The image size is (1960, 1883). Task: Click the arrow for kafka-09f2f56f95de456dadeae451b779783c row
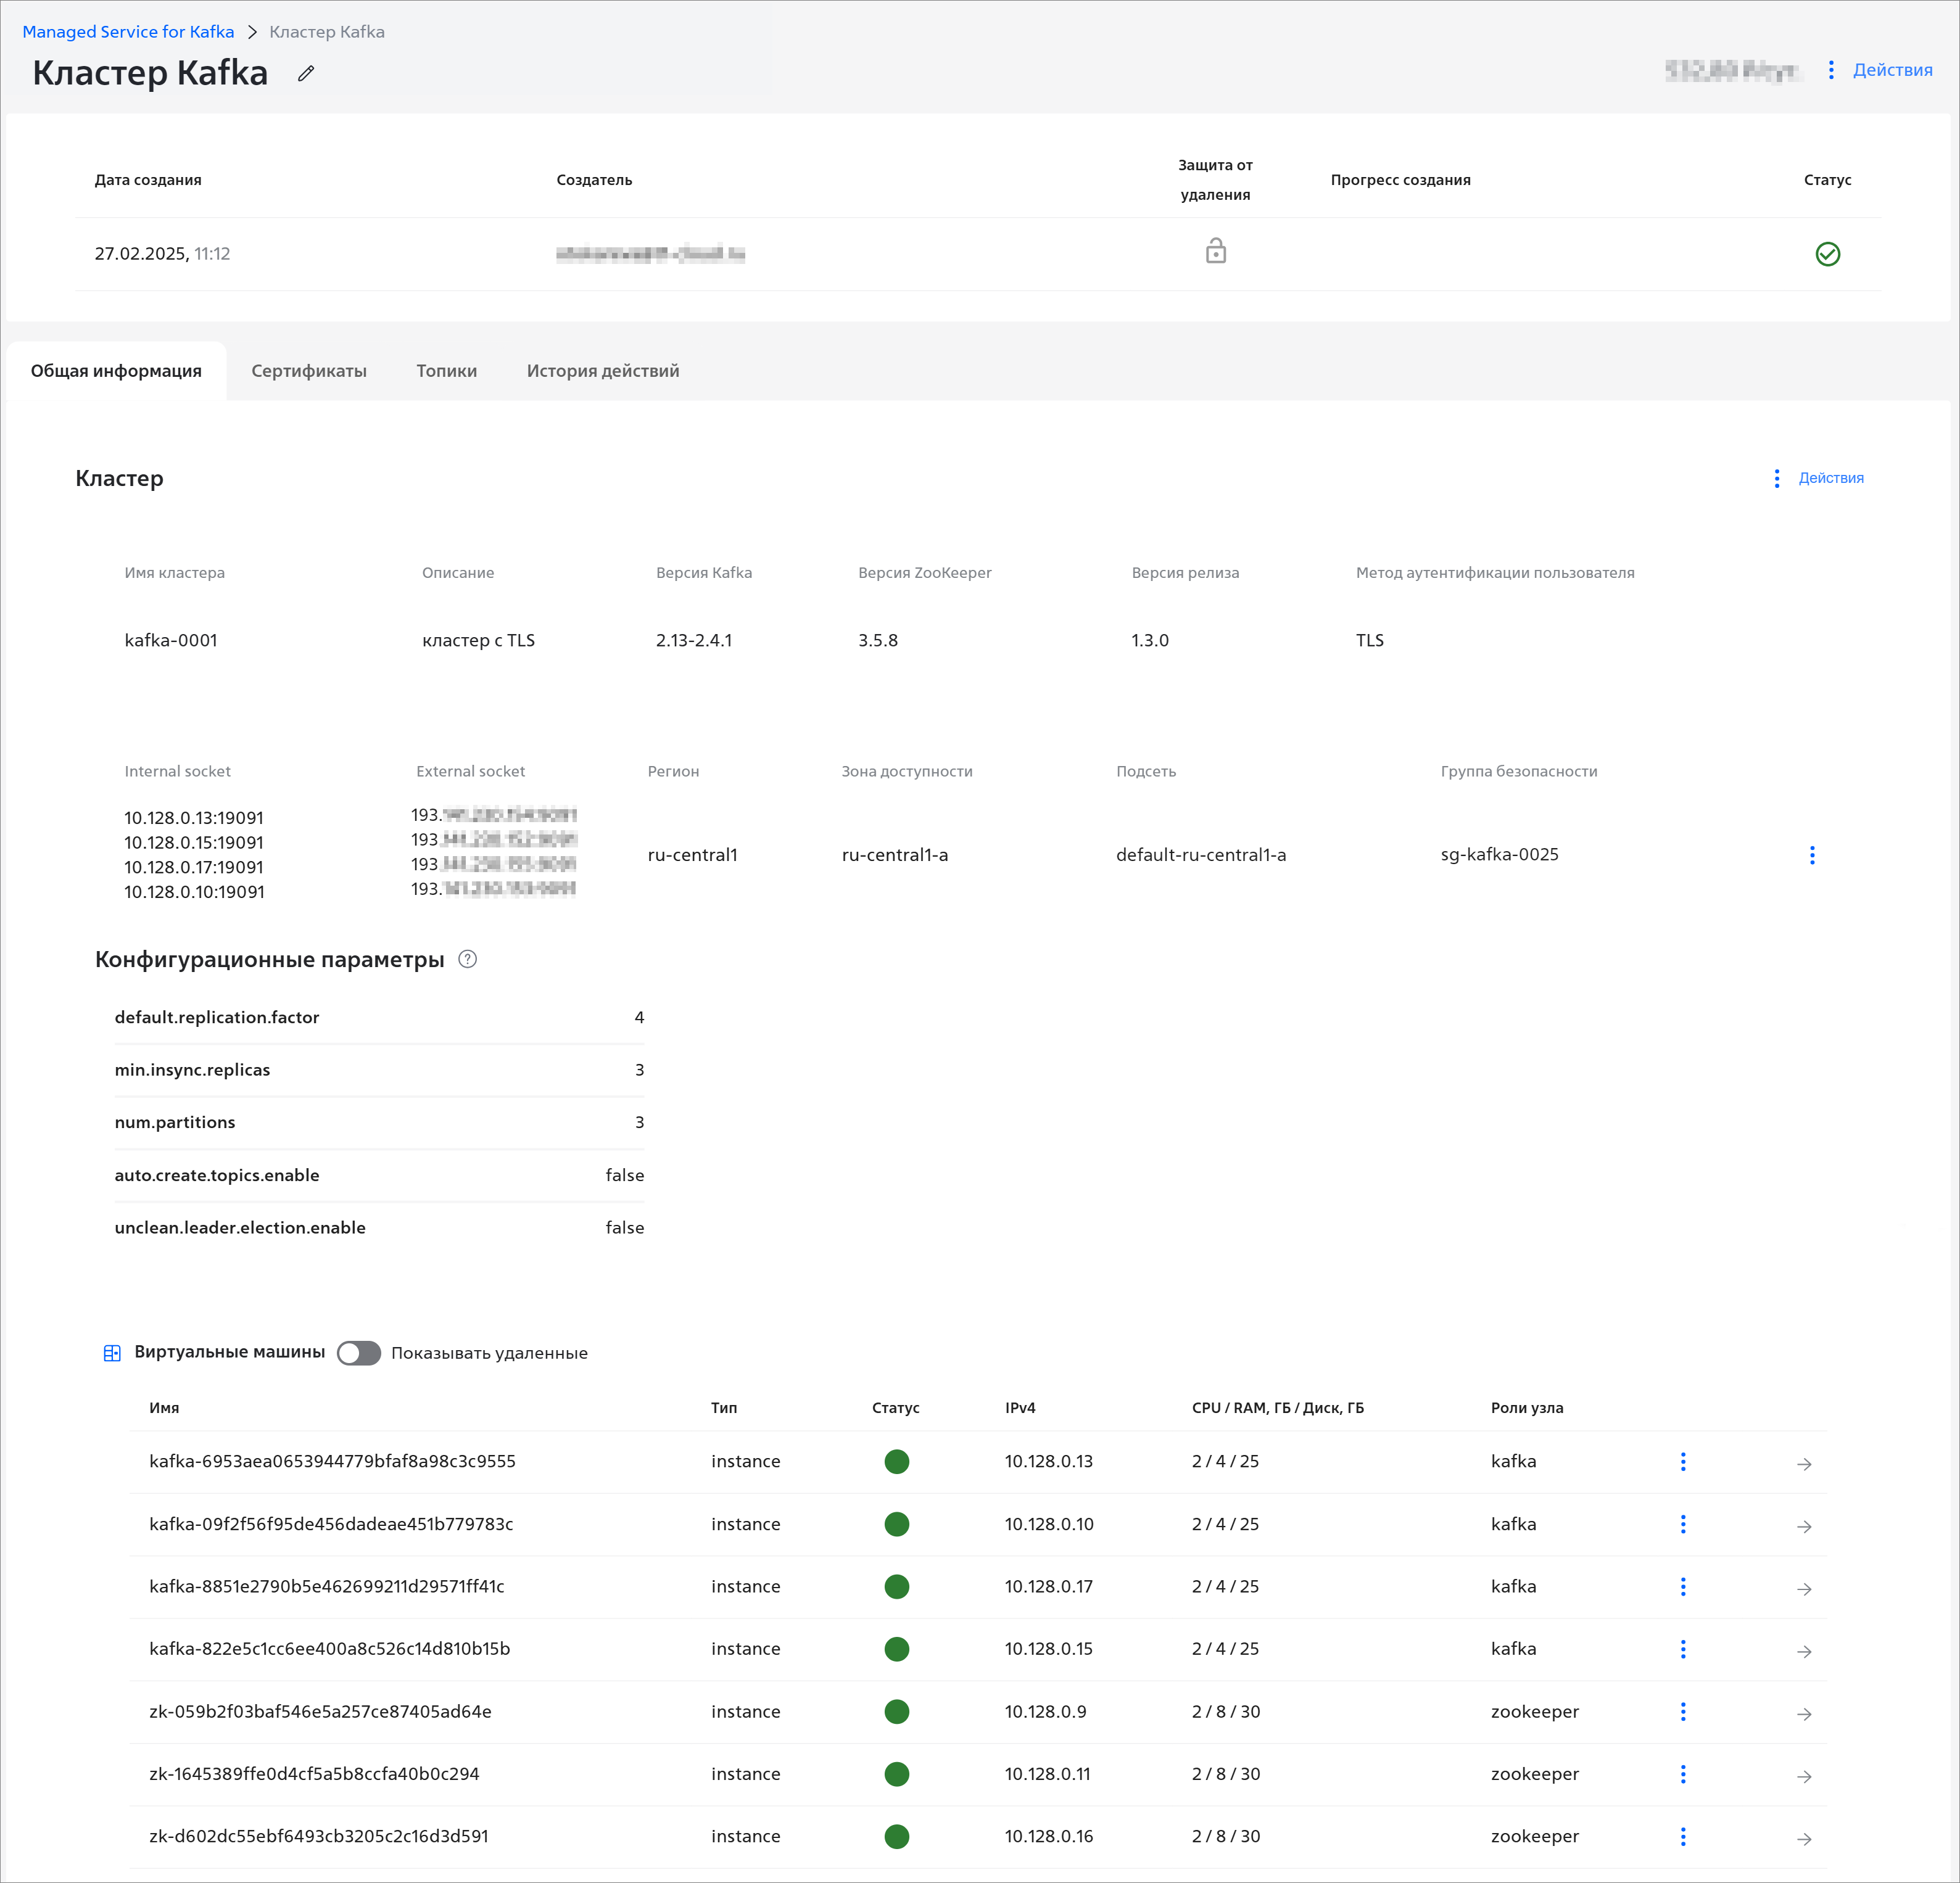pos(1803,1526)
